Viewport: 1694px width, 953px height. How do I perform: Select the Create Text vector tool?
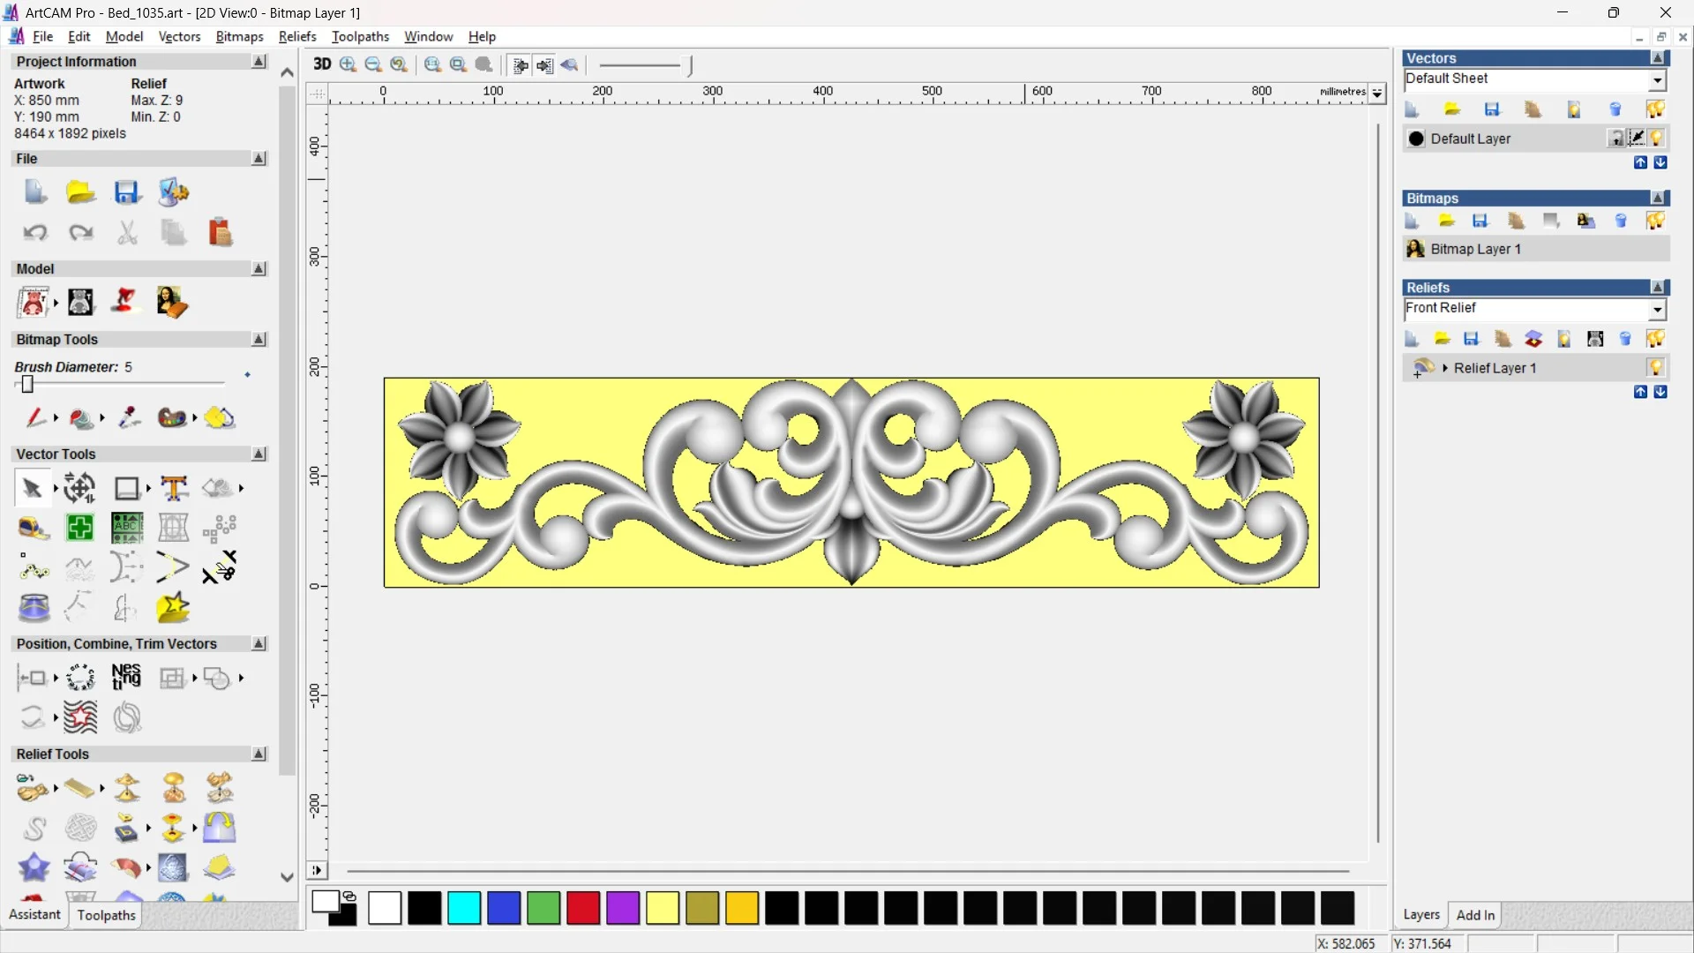pos(174,488)
